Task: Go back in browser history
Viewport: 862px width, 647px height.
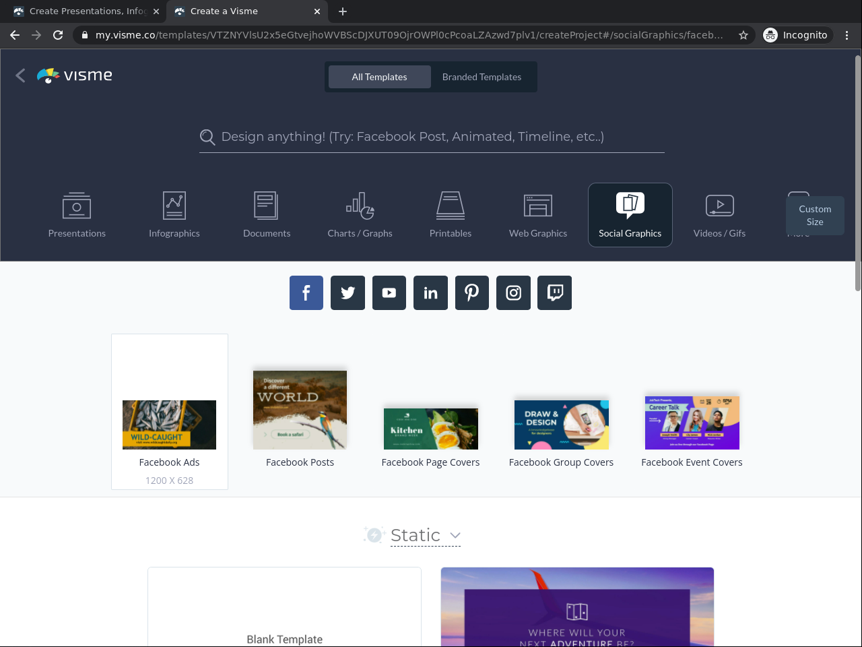Action: (x=15, y=35)
